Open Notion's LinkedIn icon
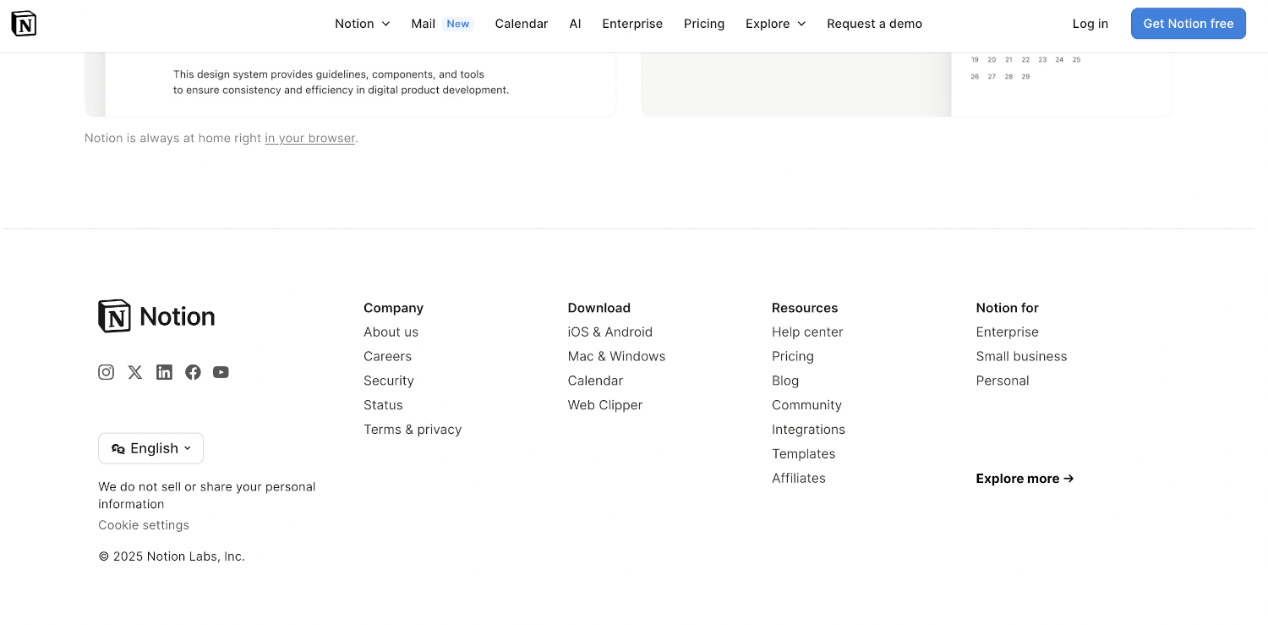 click(164, 372)
